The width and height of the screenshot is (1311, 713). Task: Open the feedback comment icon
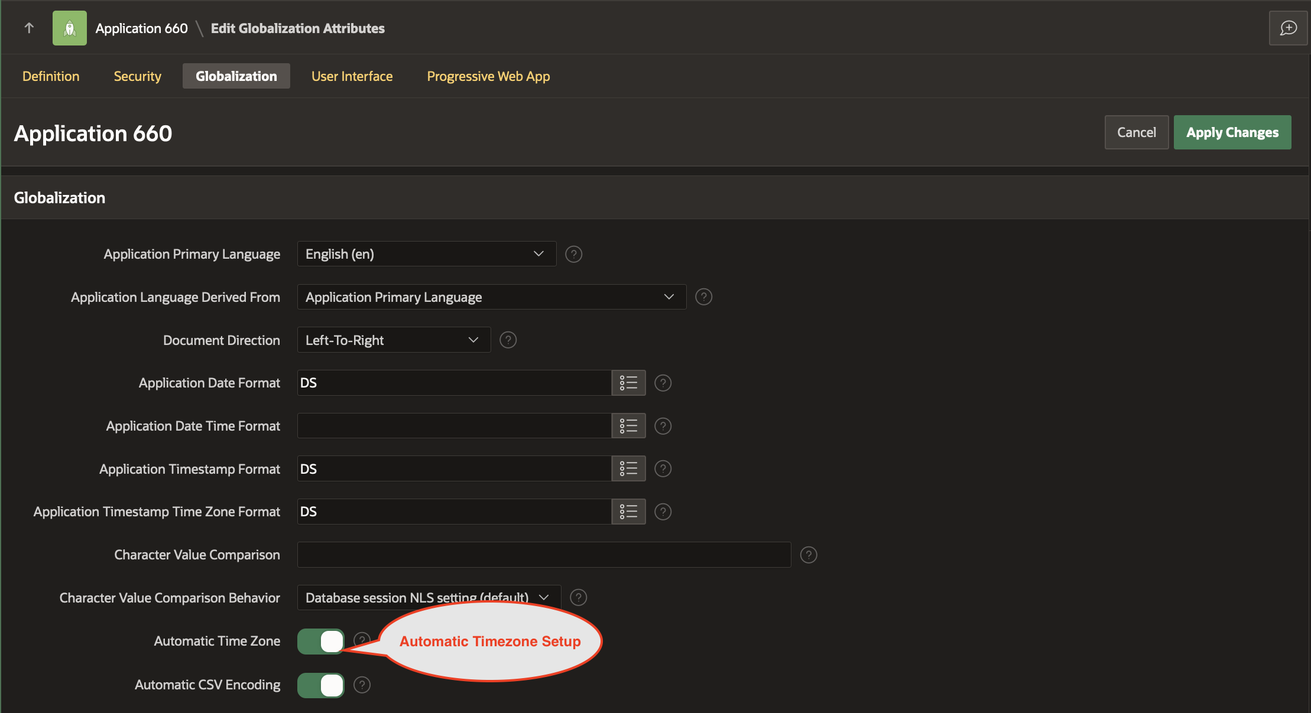[x=1288, y=28]
